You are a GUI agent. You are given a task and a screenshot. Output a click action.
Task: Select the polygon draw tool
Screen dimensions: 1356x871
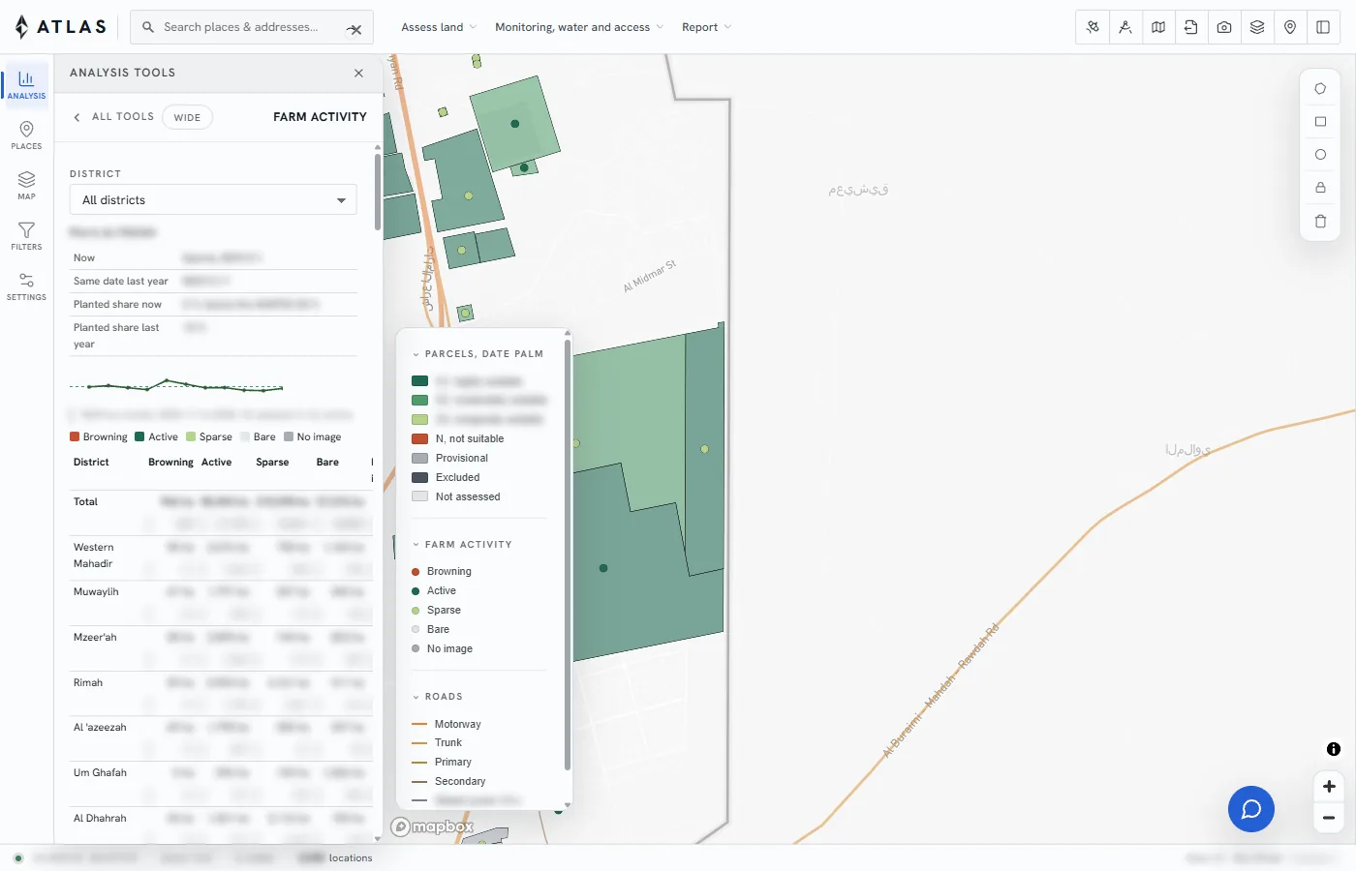[x=1320, y=89]
